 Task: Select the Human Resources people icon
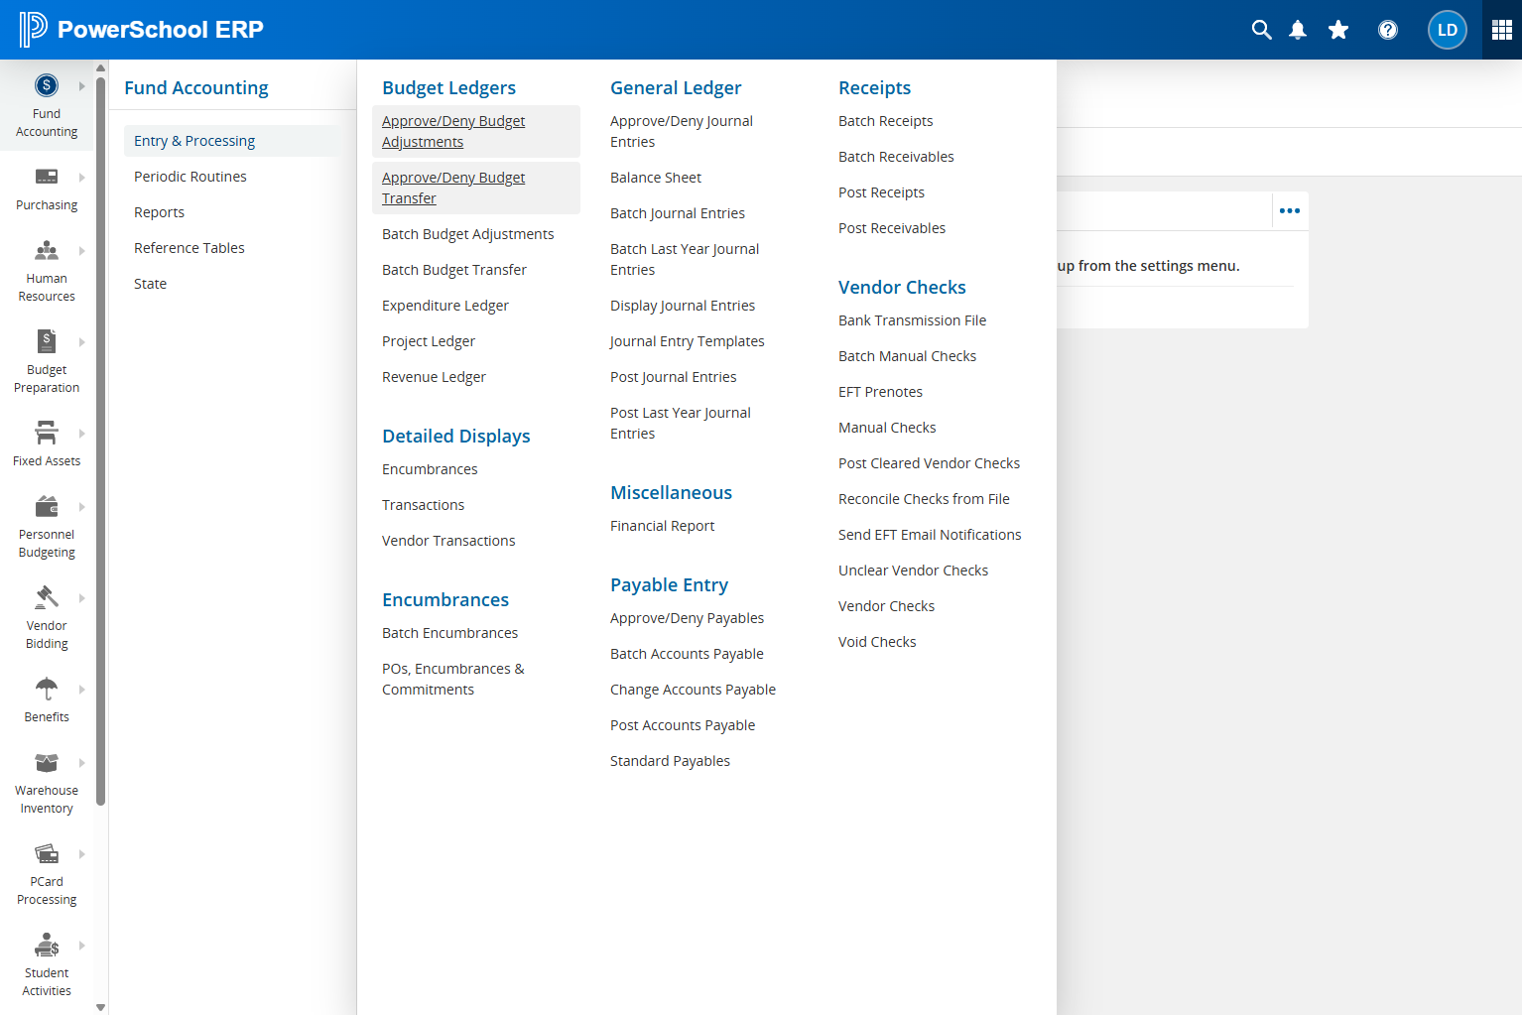point(47,250)
